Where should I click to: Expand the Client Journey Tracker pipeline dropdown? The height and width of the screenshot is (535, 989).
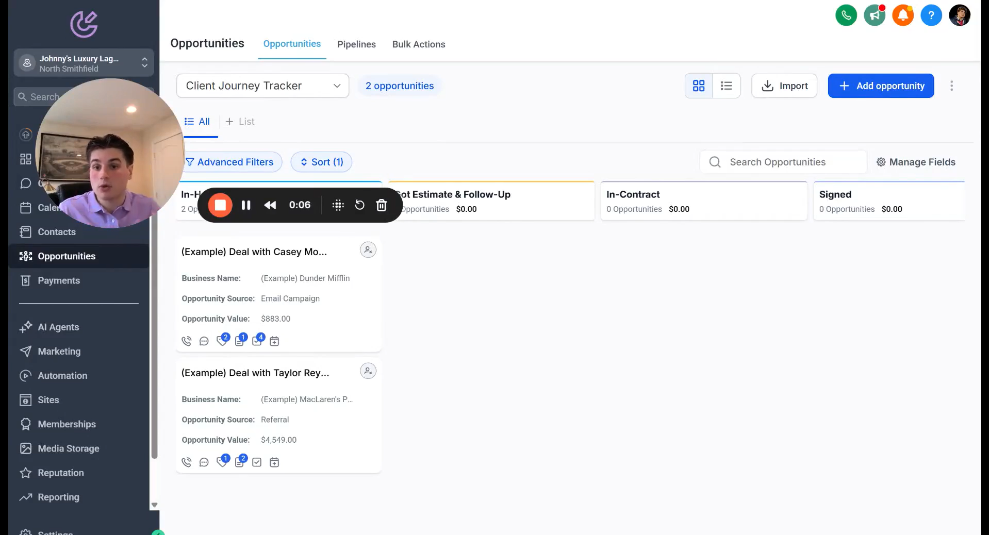coord(263,86)
